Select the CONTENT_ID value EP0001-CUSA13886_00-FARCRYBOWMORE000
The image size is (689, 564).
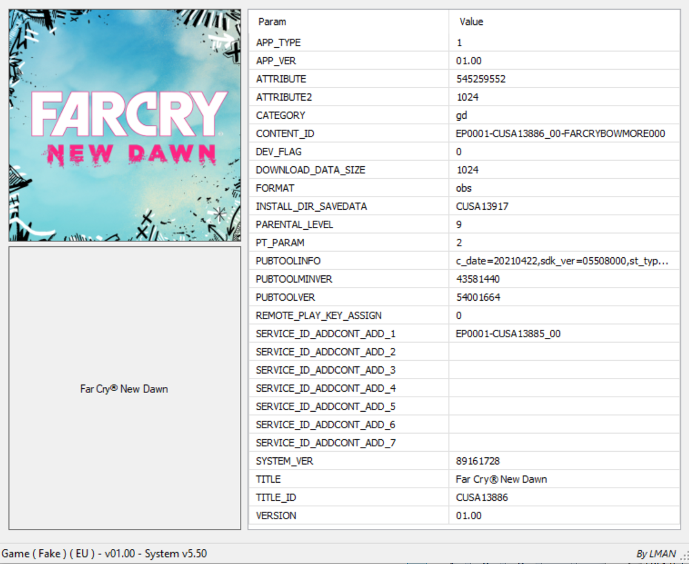[561, 133]
